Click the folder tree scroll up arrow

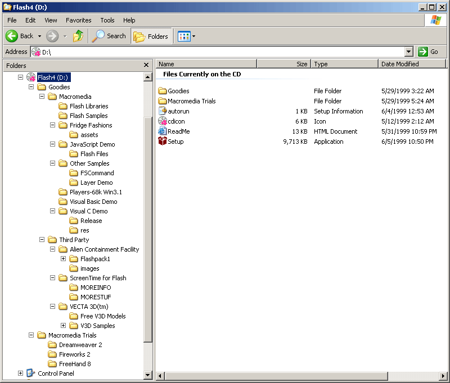click(148, 77)
